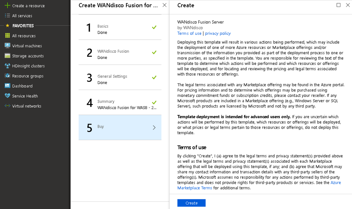The image size is (352, 209).
Task: Open Virtual networks from sidebar
Action: [26, 106]
